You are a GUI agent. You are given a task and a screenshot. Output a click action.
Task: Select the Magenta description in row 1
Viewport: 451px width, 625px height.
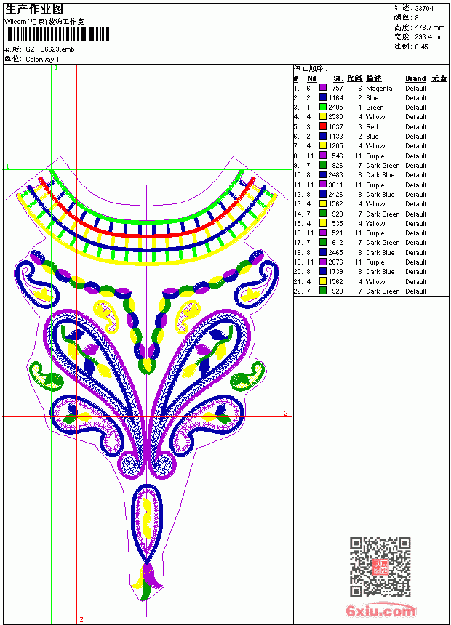coord(379,89)
